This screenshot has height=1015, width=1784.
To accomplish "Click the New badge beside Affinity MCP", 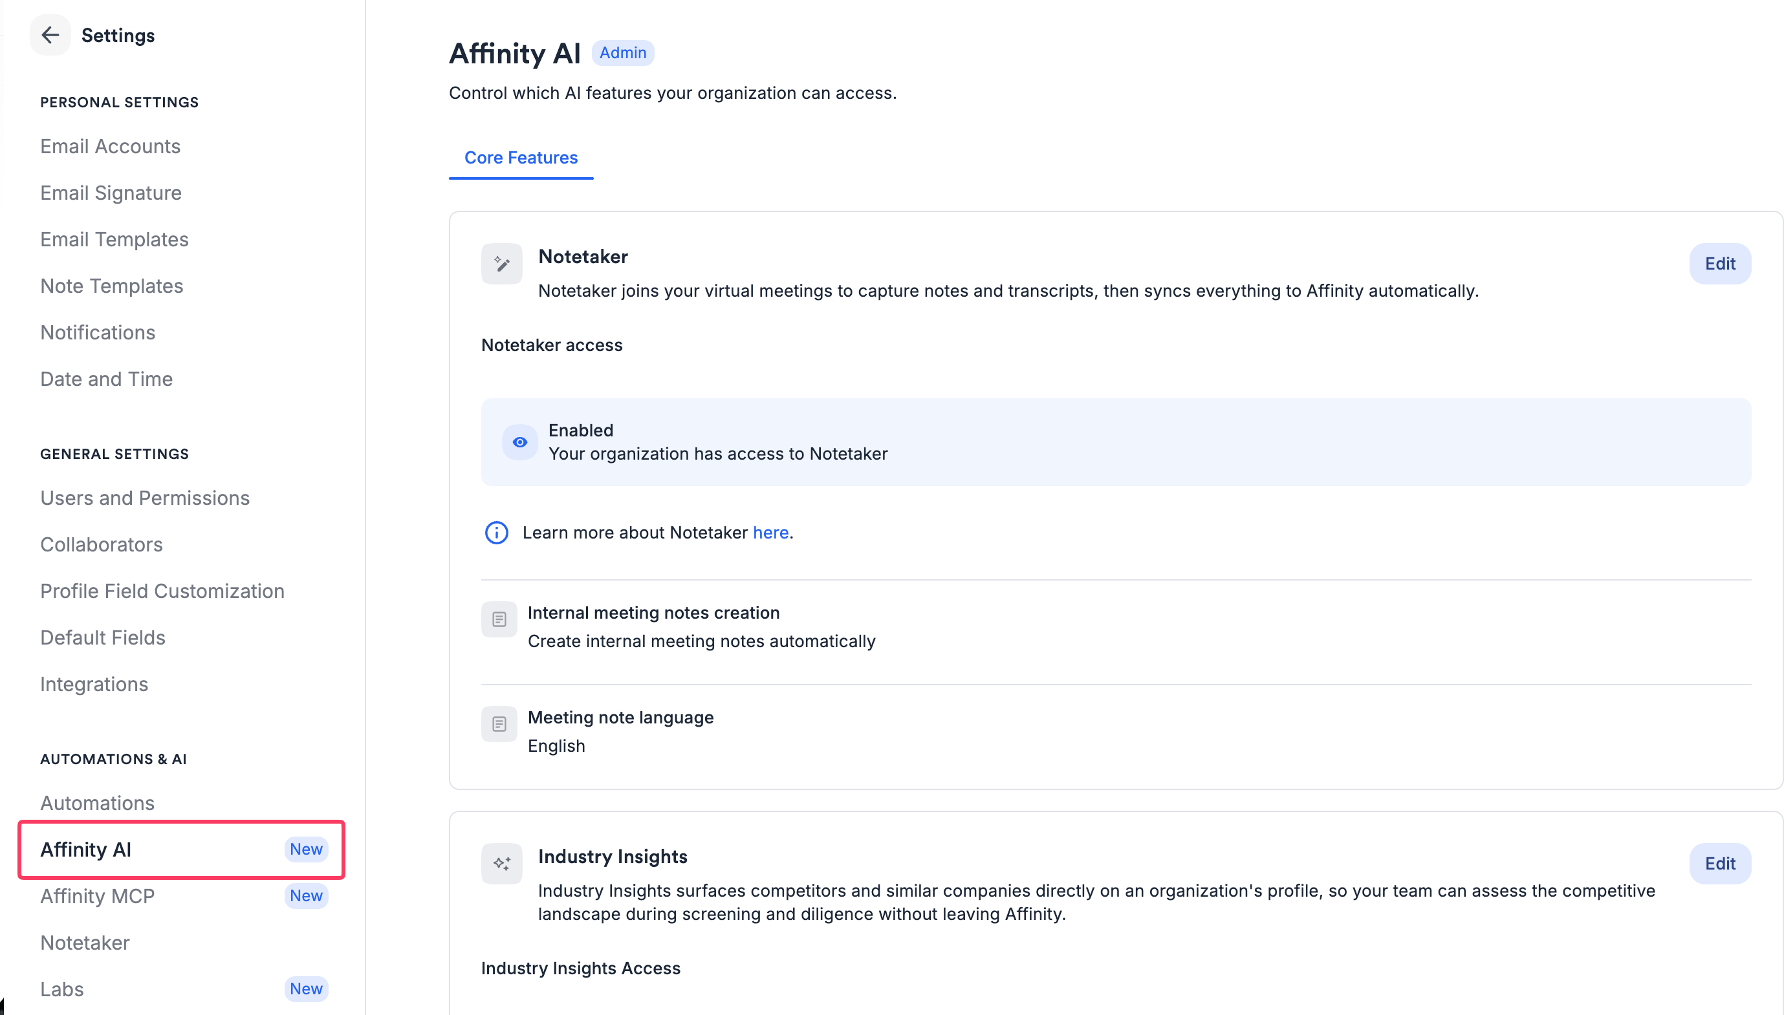I will click(x=305, y=896).
